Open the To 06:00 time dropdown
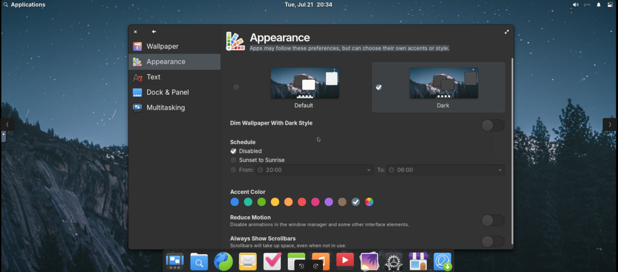 (x=446, y=170)
